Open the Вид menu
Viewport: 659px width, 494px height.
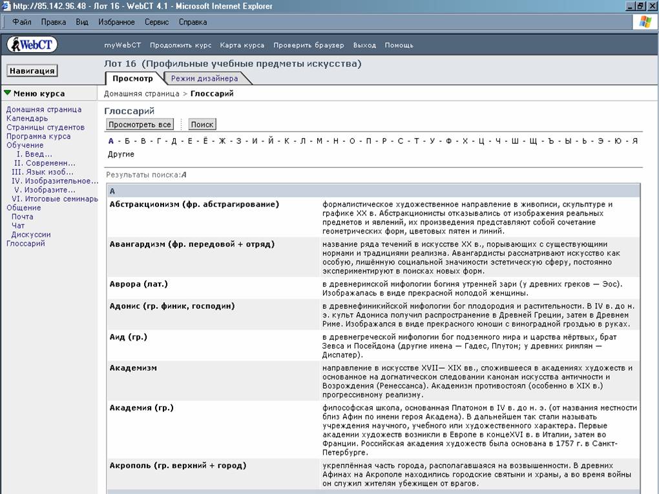[x=82, y=22]
